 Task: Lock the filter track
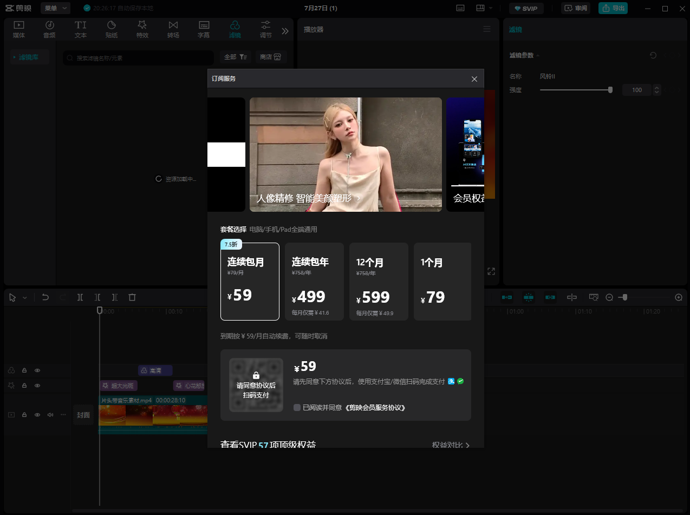tap(24, 370)
